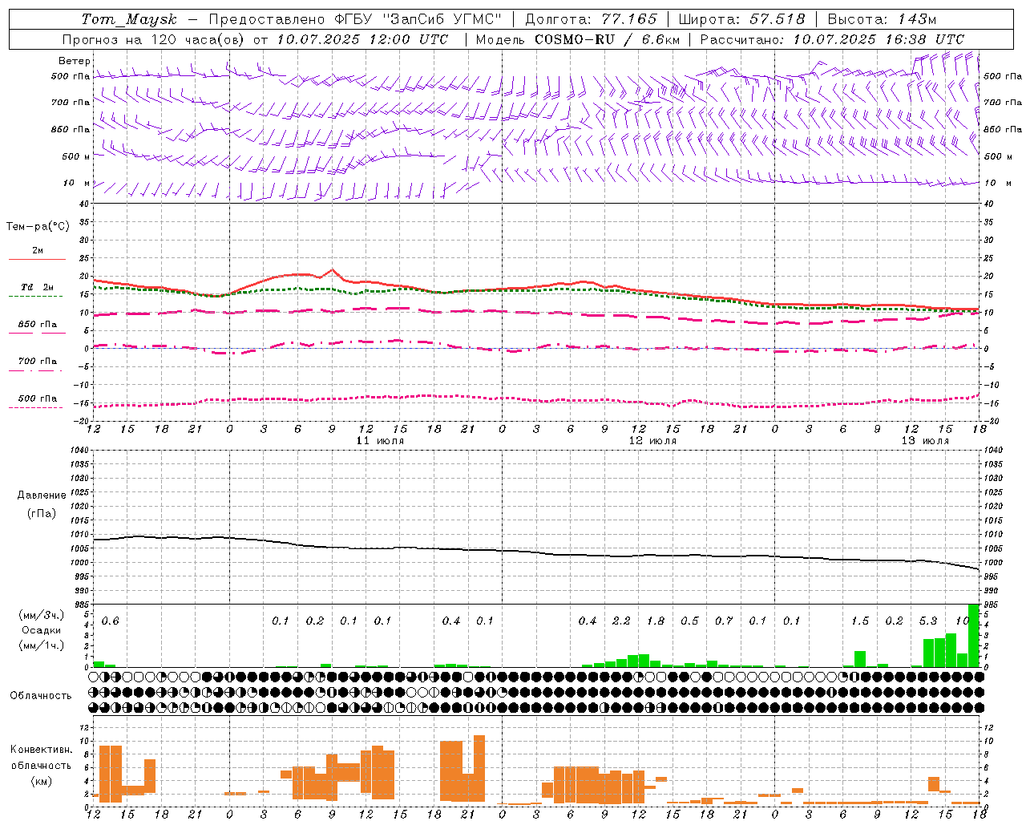The image size is (1026, 821).
Task: Click the "Осадки" precipitation label
Action: point(42,630)
